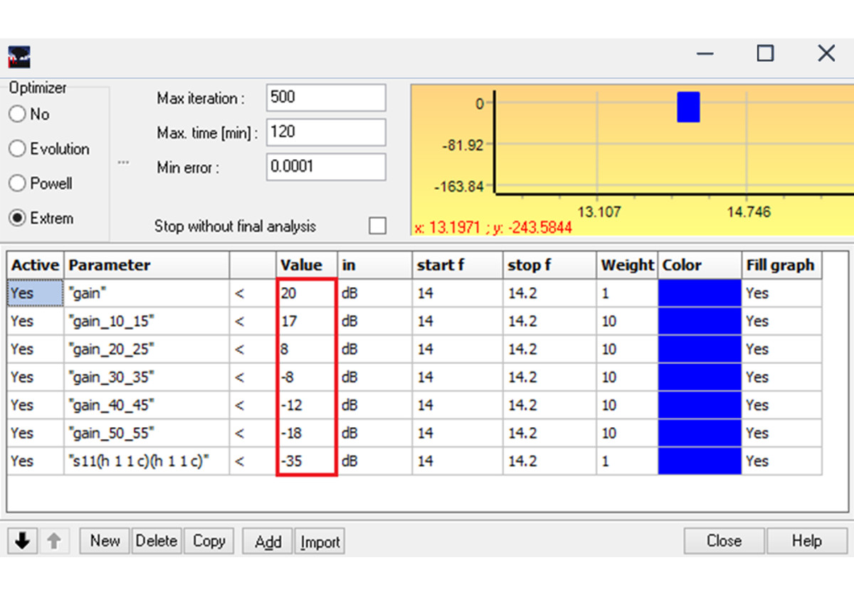
Task: Select the "gain_30_35" parameter cell
Action: click(x=147, y=377)
